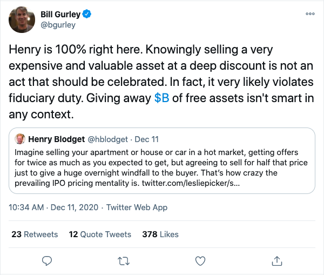Click the reply speech bubble icon

tap(47, 260)
